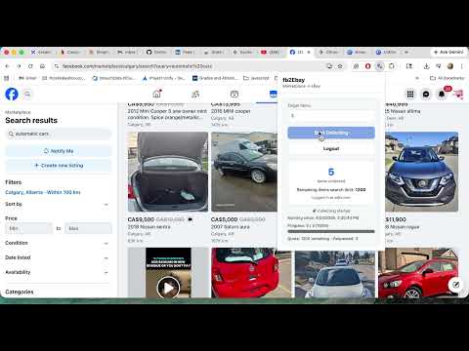The height and width of the screenshot is (351, 469).
Task: Click the Notify Me button
Action: [x=59, y=151]
